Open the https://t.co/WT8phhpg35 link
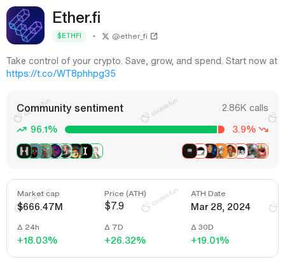This screenshot has width=285, height=264. click(61, 74)
